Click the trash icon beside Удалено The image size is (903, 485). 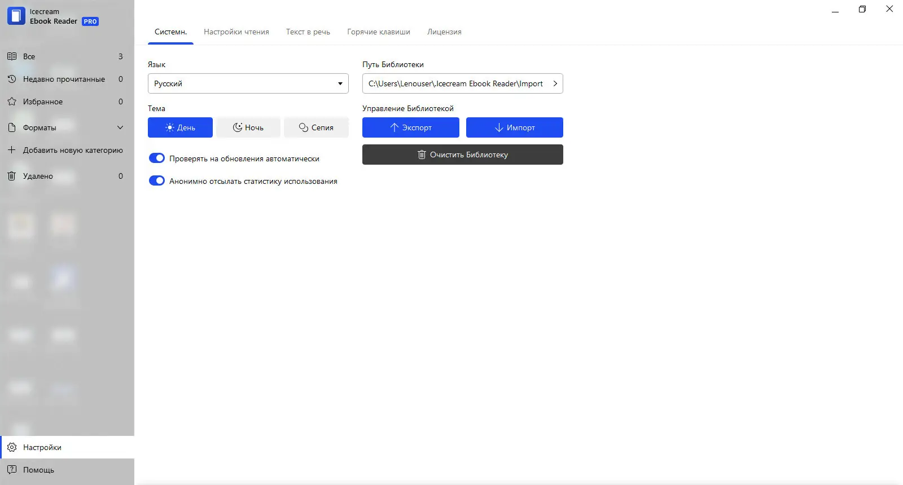tap(11, 176)
